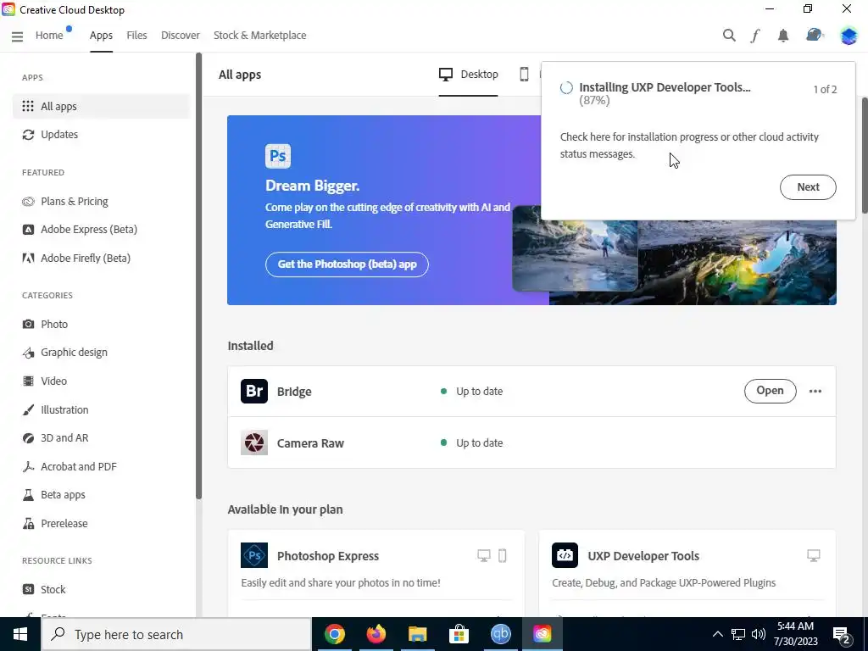Image resolution: width=868 pixels, height=651 pixels.
Task: Open cloud activity icon
Action: pos(814,35)
